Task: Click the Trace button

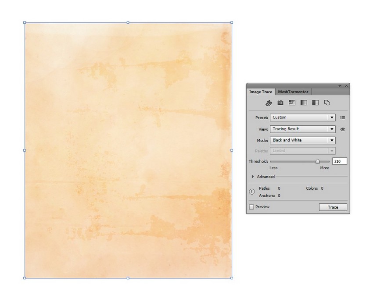Action: point(333,207)
